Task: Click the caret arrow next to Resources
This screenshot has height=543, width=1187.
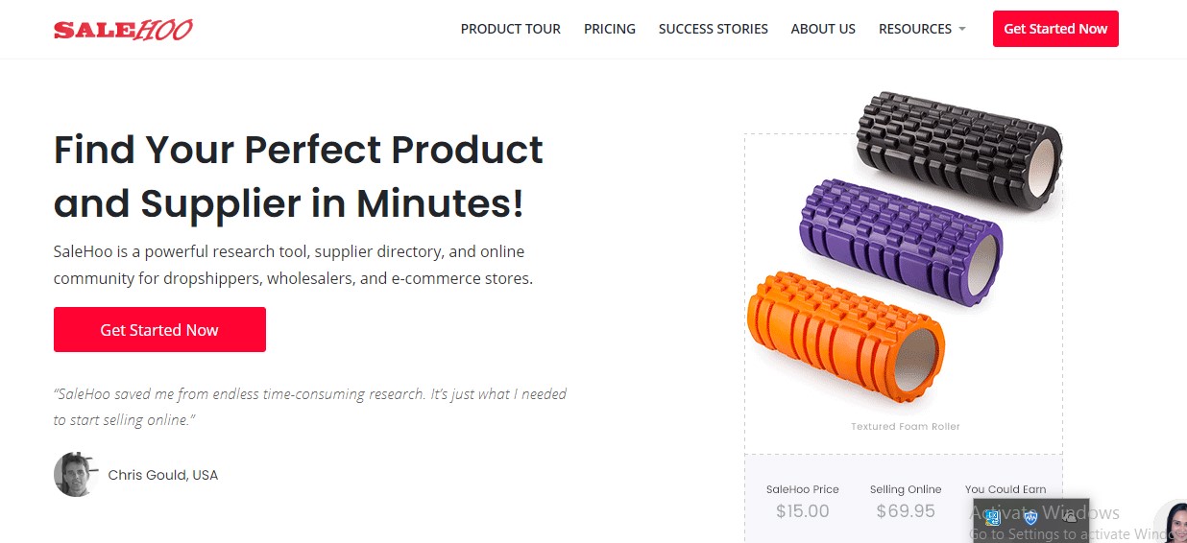Action: tap(961, 29)
